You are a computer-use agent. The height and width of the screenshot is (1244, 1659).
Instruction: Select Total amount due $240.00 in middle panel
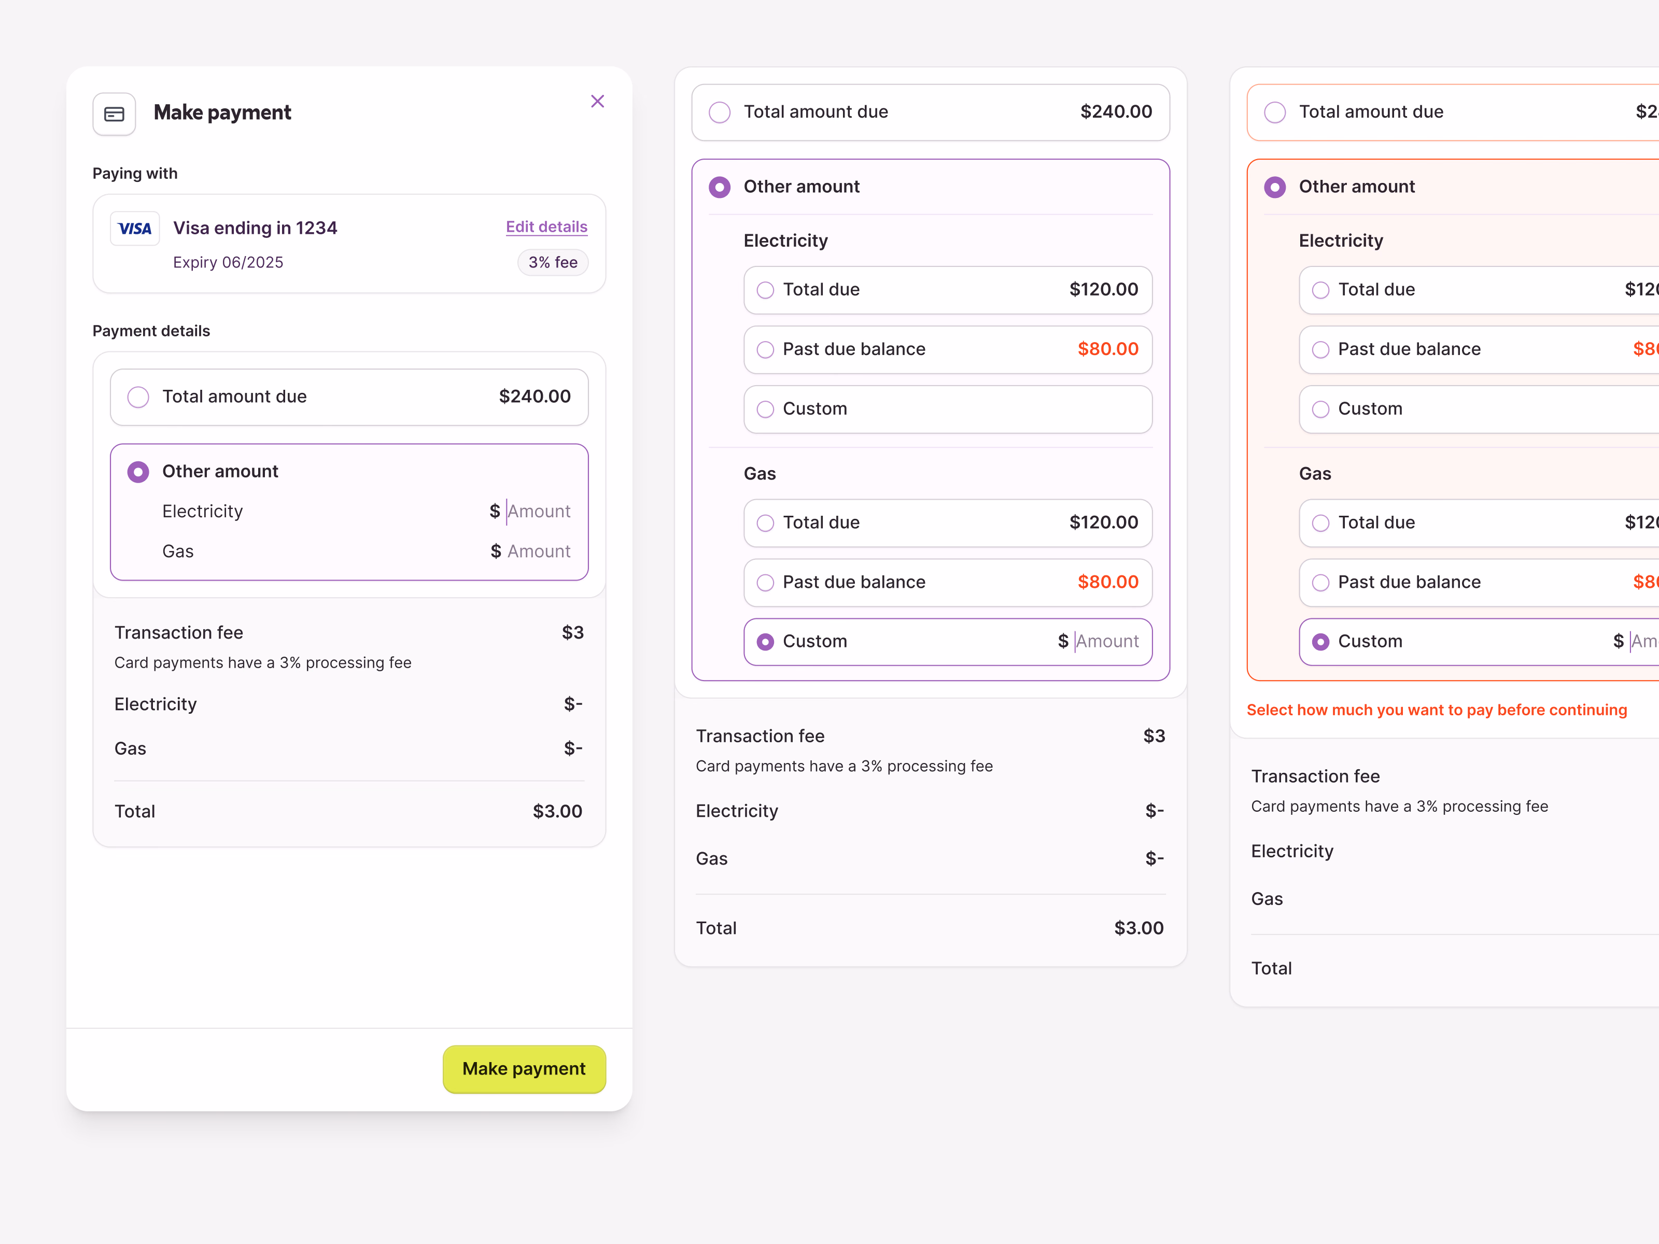pos(930,112)
